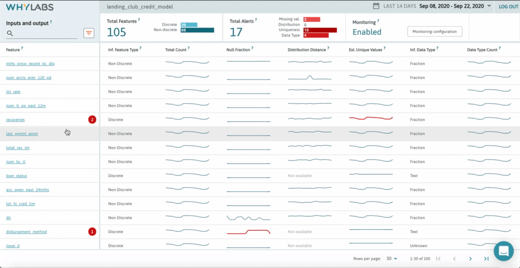Click the red Uniqueness alerts bar
This screenshot has width=520, height=268.
320,30
